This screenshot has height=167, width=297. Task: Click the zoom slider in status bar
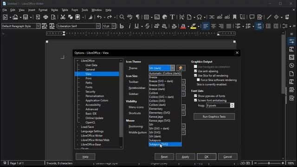(x=269, y=163)
